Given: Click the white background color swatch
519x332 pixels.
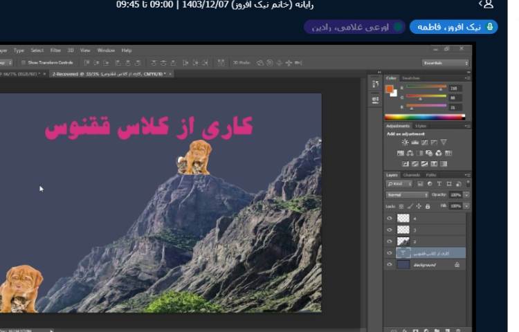Looking at the screenshot, I should click(394, 94).
